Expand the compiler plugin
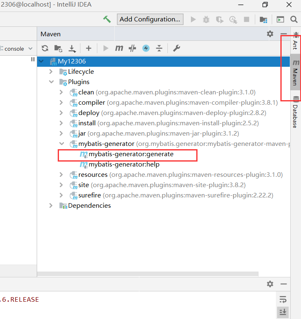 pos(61,103)
